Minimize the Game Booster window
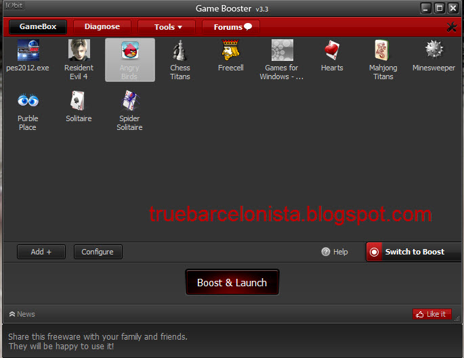The image size is (464, 358). click(425, 8)
